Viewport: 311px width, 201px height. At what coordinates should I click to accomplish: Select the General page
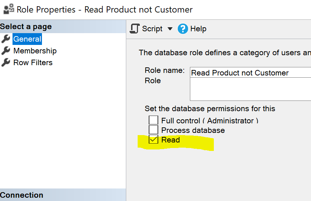click(x=27, y=39)
